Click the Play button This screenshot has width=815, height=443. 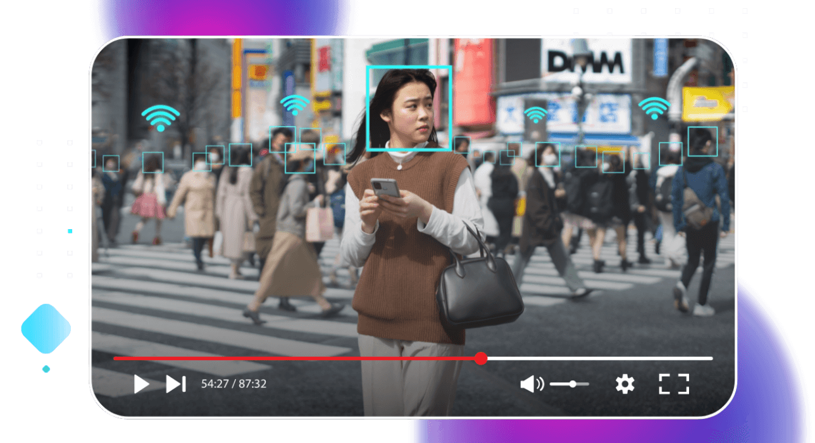[142, 384]
